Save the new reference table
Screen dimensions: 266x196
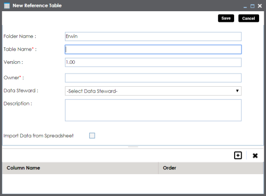click(226, 18)
